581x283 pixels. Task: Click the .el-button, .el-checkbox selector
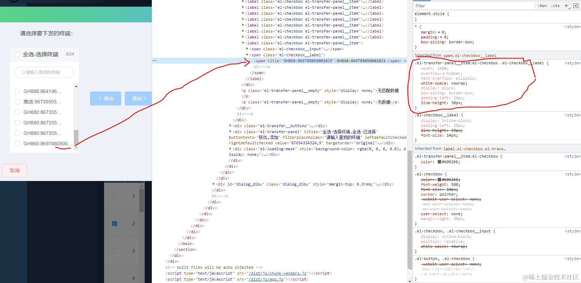coord(443,259)
